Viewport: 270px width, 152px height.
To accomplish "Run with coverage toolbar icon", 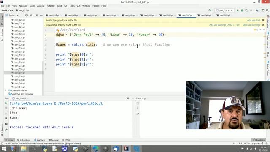I will point(246,11).
